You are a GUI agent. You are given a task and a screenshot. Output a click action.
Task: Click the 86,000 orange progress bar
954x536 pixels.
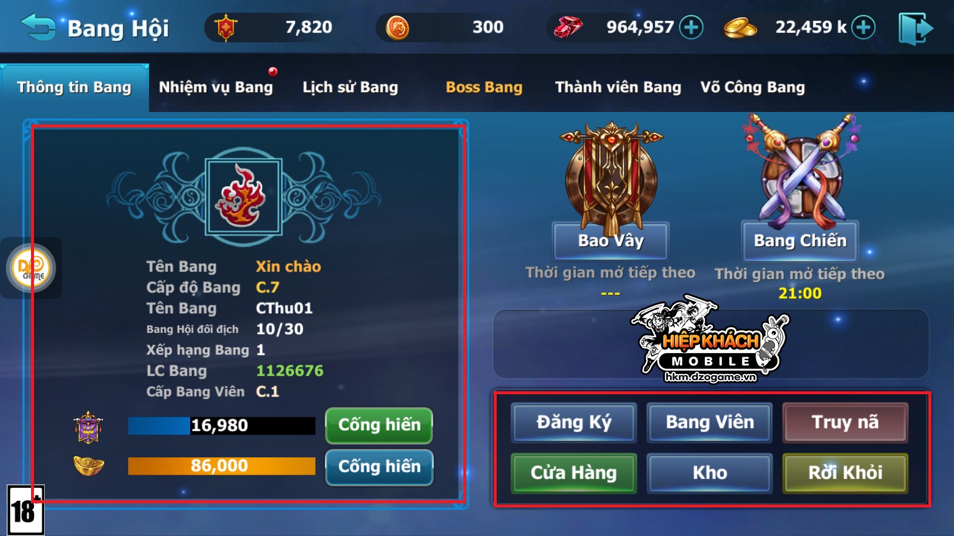221,466
